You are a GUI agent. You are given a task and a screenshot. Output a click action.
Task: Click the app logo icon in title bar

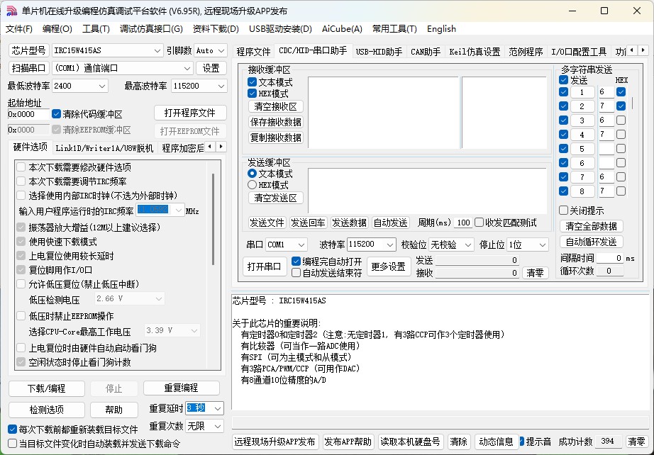(11, 11)
